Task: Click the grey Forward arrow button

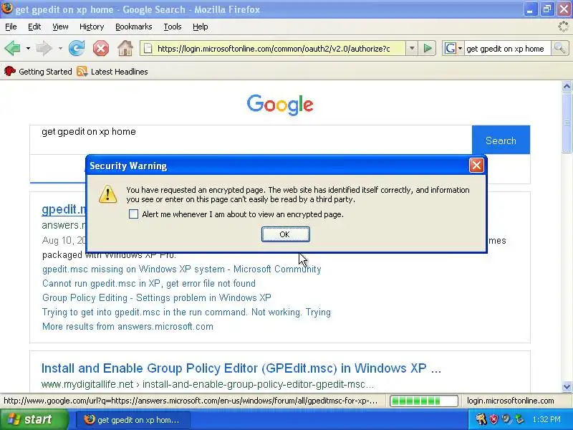Action: [44, 48]
